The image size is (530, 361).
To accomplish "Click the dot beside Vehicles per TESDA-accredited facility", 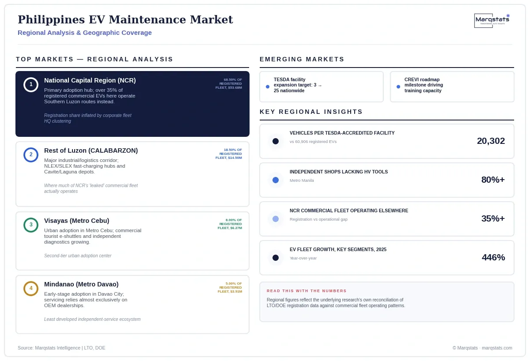I will coord(276,141).
